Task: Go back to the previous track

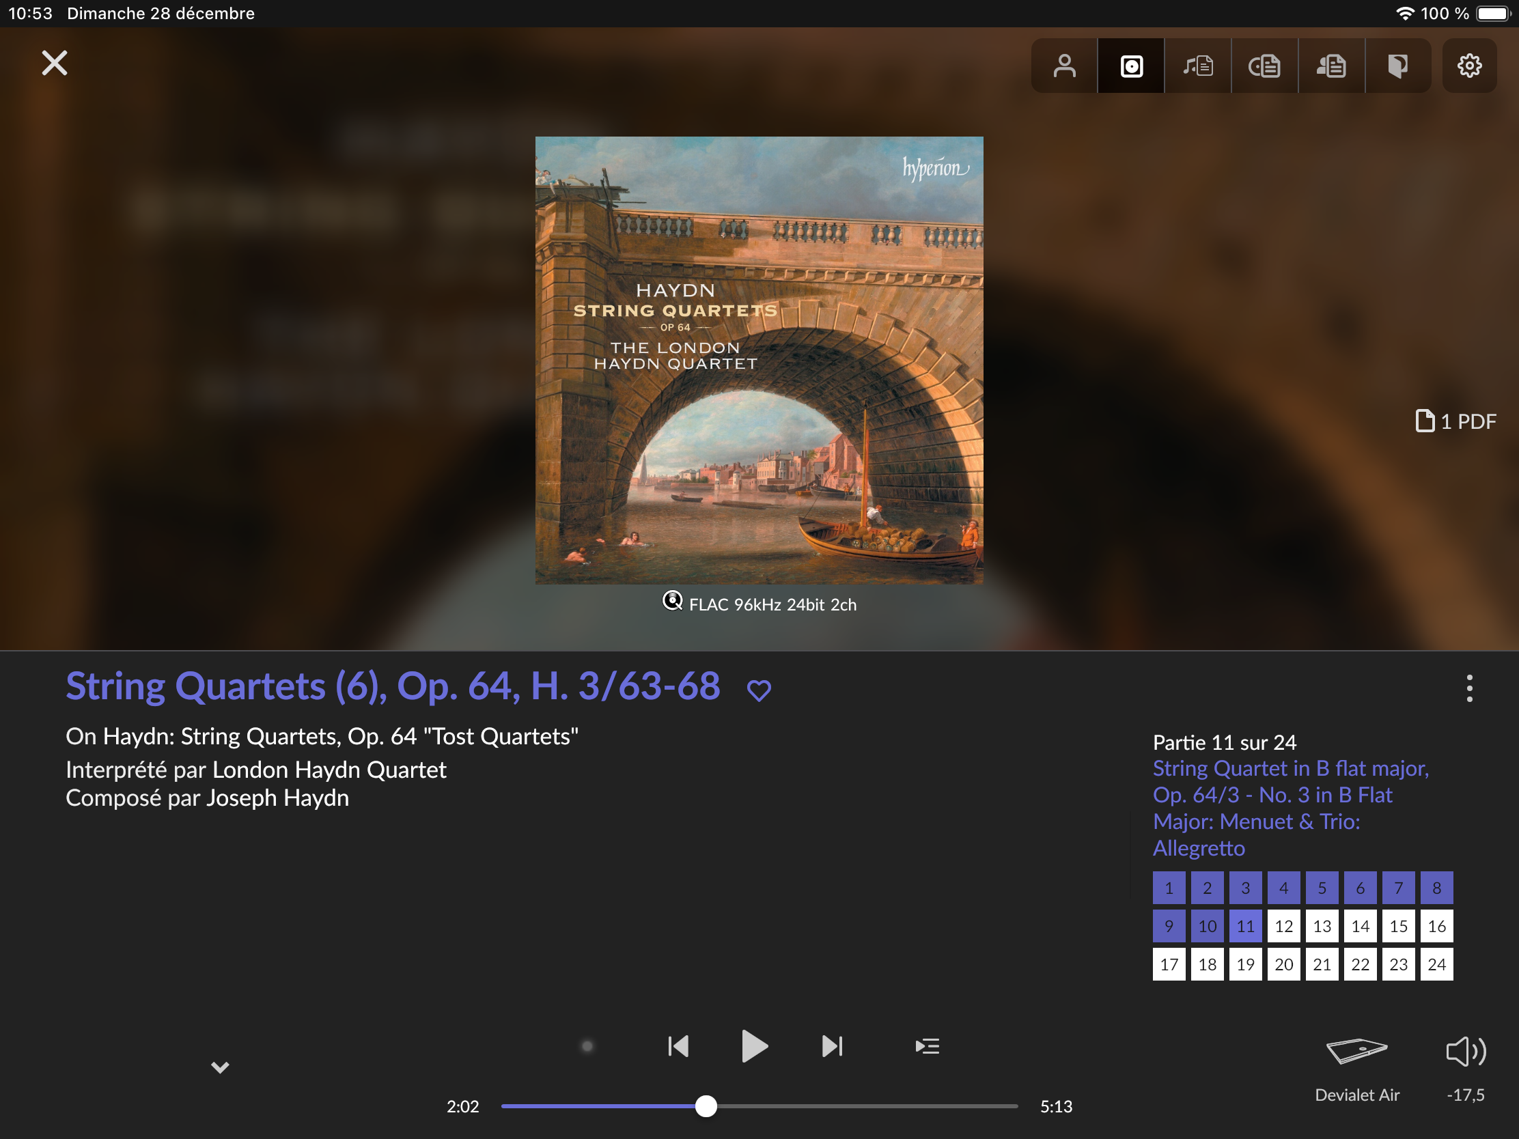Action: (x=678, y=1046)
